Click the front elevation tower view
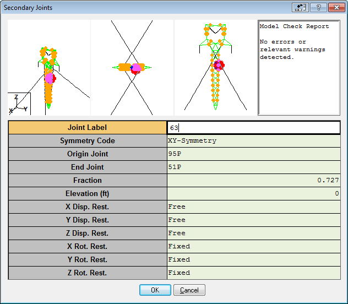 pyautogui.click(x=215, y=68)
